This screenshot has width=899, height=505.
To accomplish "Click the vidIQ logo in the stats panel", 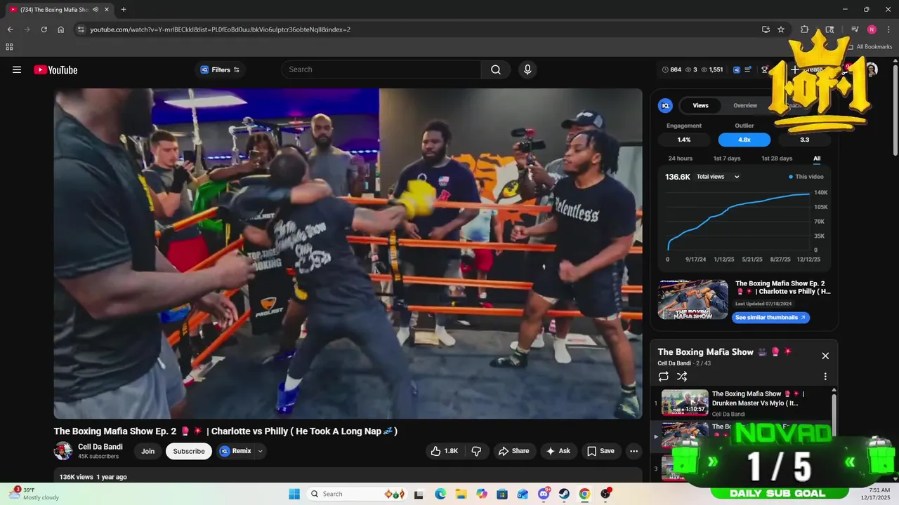I will [x=665, y=105].
